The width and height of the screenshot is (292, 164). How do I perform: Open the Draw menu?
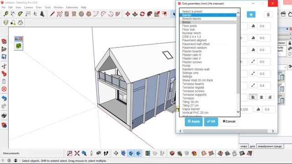(38, 7)
